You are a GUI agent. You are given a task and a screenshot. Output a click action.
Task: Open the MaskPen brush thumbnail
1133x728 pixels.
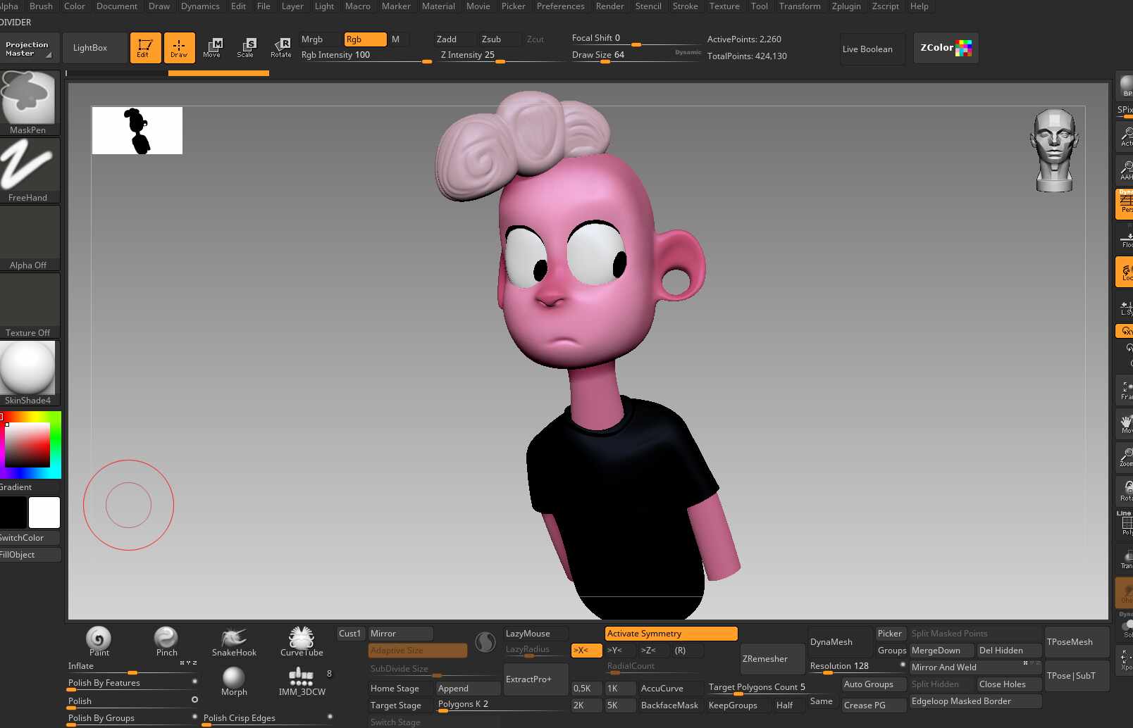28,103
